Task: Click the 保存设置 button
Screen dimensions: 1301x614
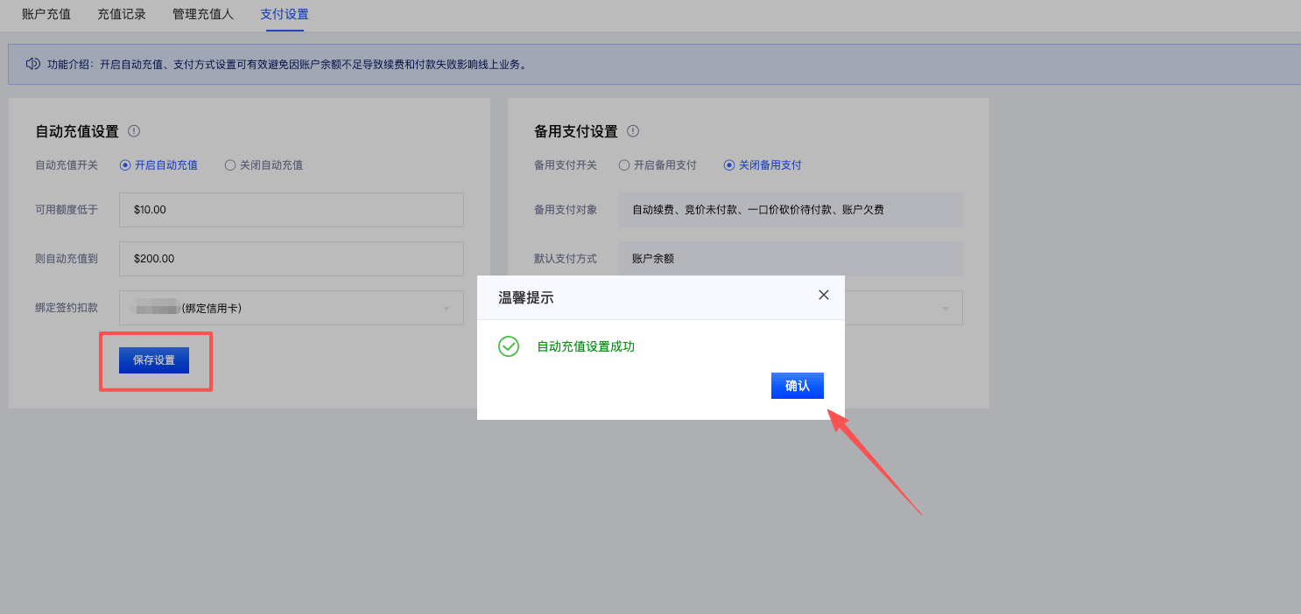Action: tap(154, 360)
